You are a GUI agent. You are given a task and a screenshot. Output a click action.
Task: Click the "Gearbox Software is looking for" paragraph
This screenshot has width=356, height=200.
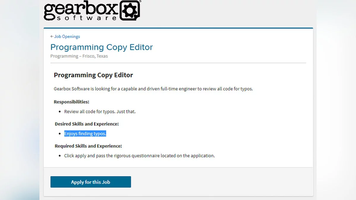[153, 89]
